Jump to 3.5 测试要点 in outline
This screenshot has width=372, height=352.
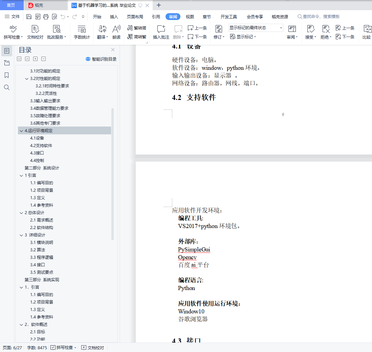42,272
